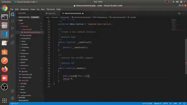Click the code minimap preview

(178, 24)
